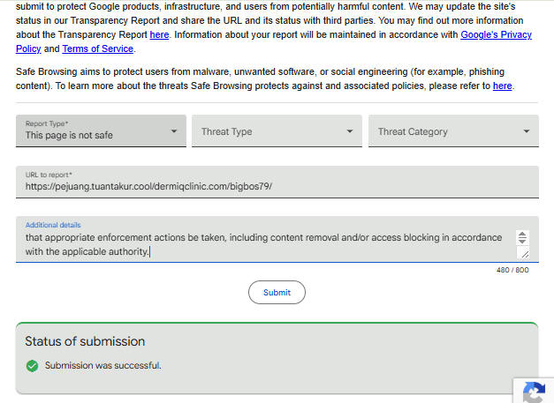554x403 pixels.
Task: Click the reCAPTCHA badge icon
Action: pyautogui.click(x=535, y=392)
